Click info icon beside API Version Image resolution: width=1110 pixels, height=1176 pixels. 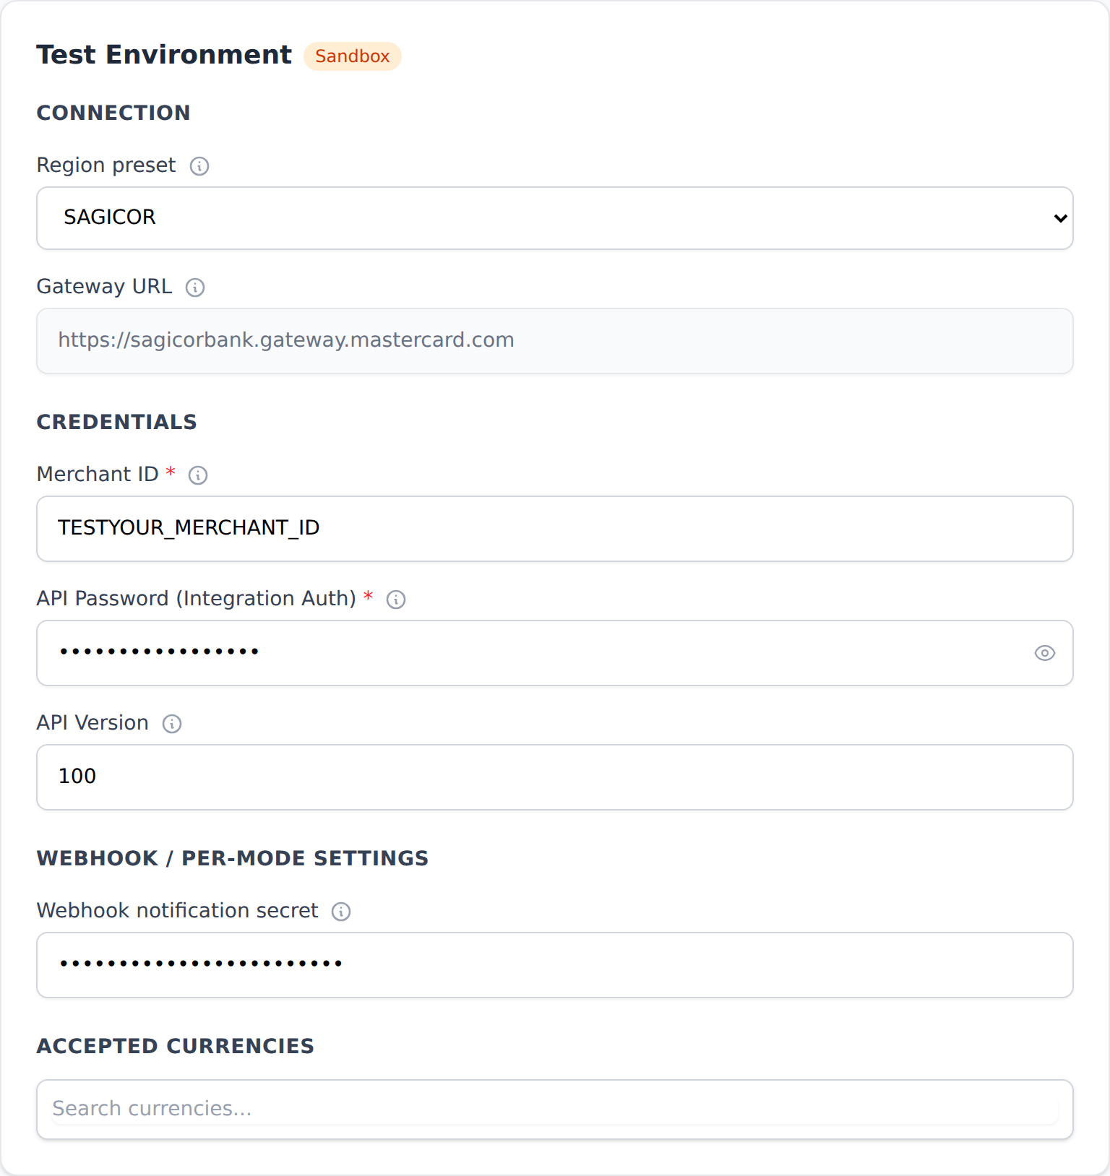coord(172,724)
